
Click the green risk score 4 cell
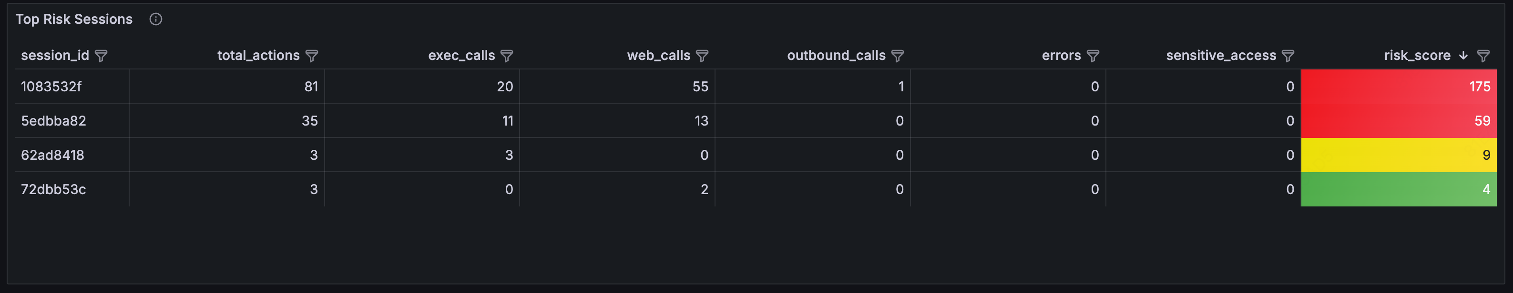[x=1398, y=189]
